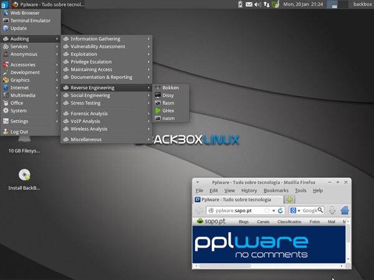Expand the Multimedia submenu

[x=31, y=95]
